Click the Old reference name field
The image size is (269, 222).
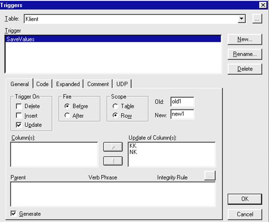click(182, 101)
